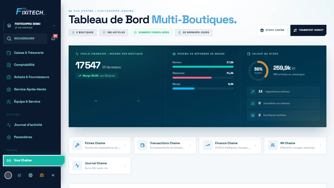Click the Données consolidées badge

click(x=152, y=32)
